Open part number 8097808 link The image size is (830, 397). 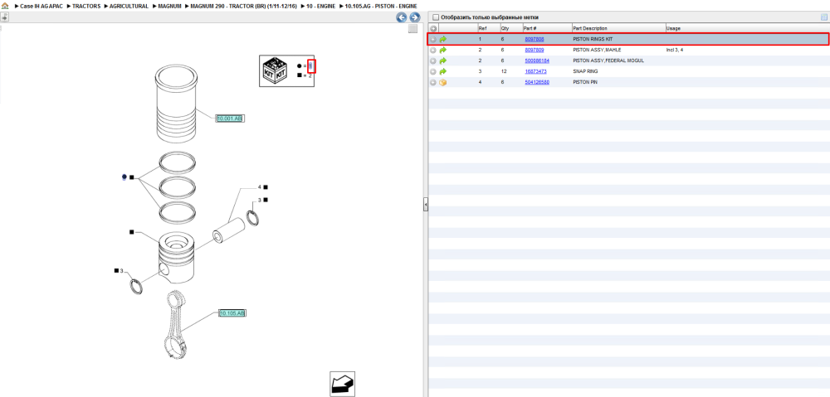[x=534, y=39]
